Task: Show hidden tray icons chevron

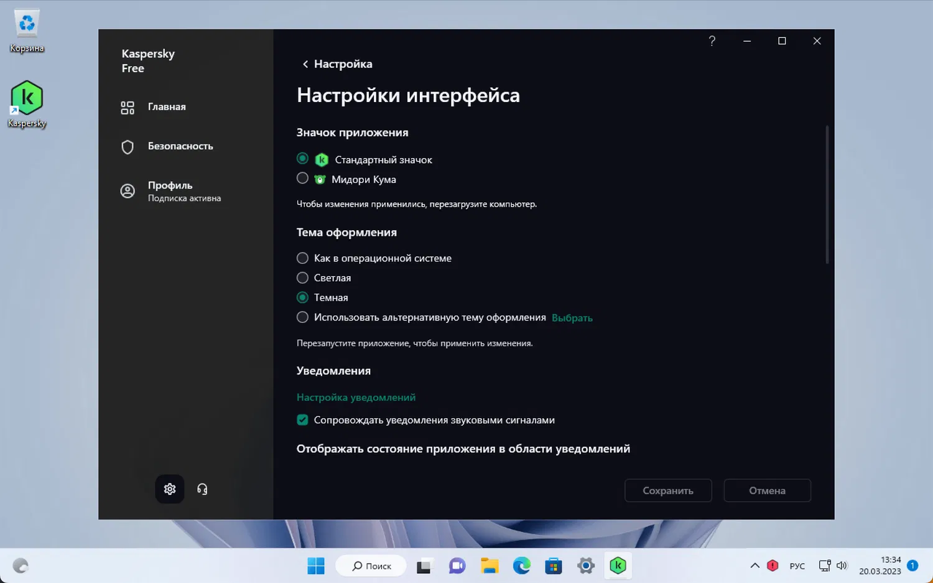Action: coord(754,566)
